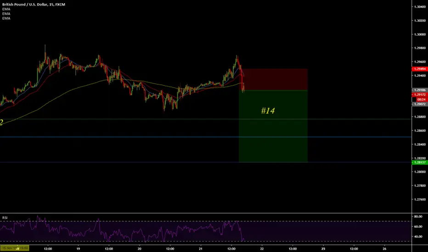Click the 21 date on the time axis
This screenshot has height=252, width=428.
point(201,249)
